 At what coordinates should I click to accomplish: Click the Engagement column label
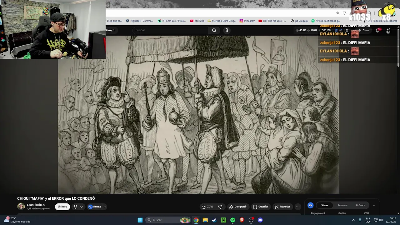(x=318, y=213)
